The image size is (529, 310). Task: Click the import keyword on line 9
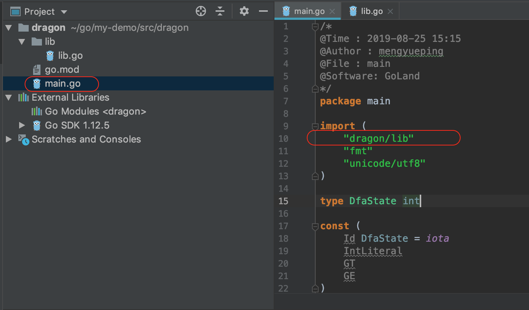337,126
